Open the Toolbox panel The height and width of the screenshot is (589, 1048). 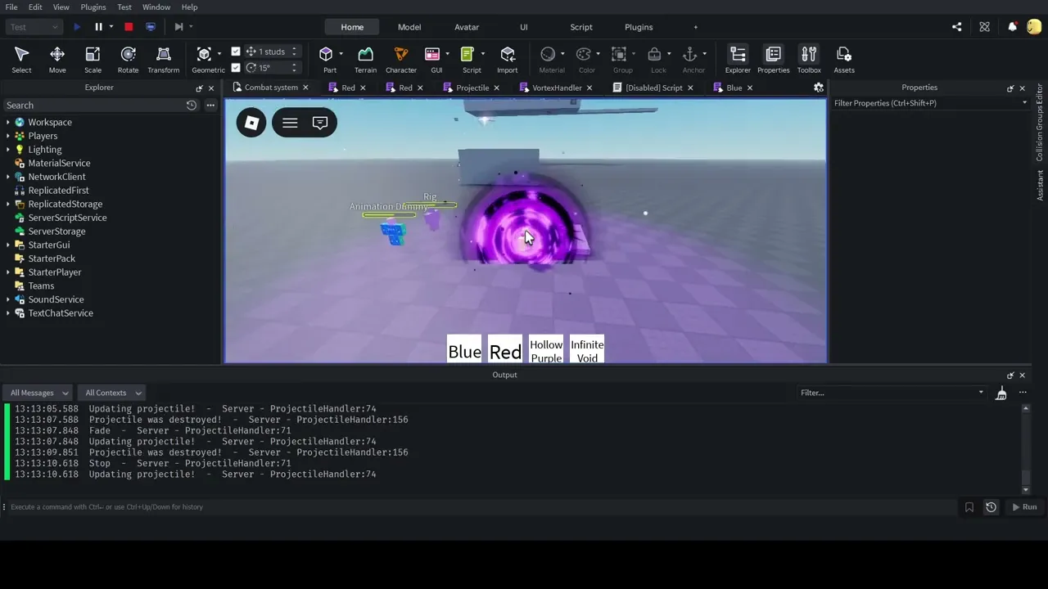[809, 59]
